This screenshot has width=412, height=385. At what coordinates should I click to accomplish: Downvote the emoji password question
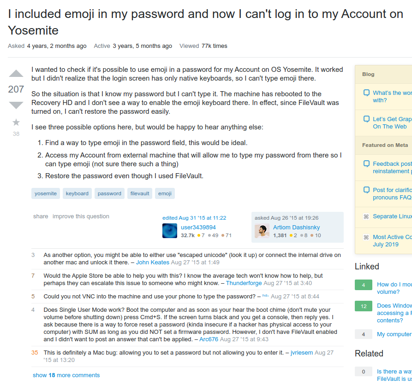16,105
